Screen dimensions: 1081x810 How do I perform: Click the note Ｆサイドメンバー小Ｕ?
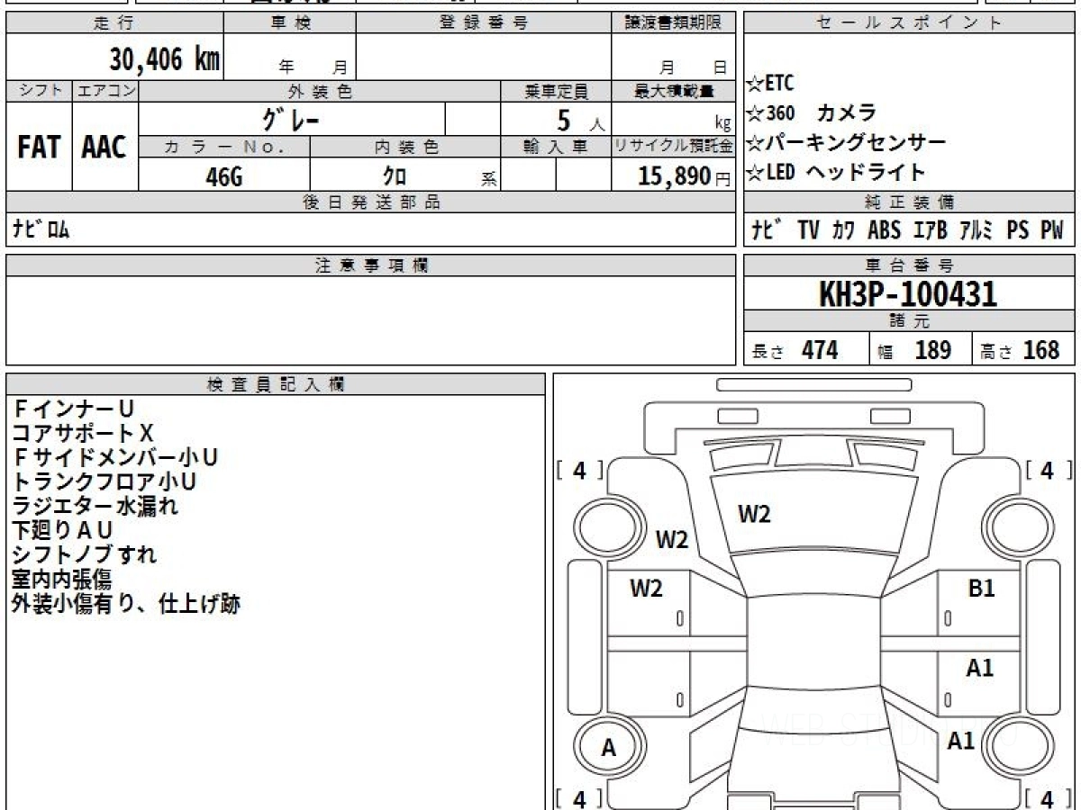pos(114,457)
